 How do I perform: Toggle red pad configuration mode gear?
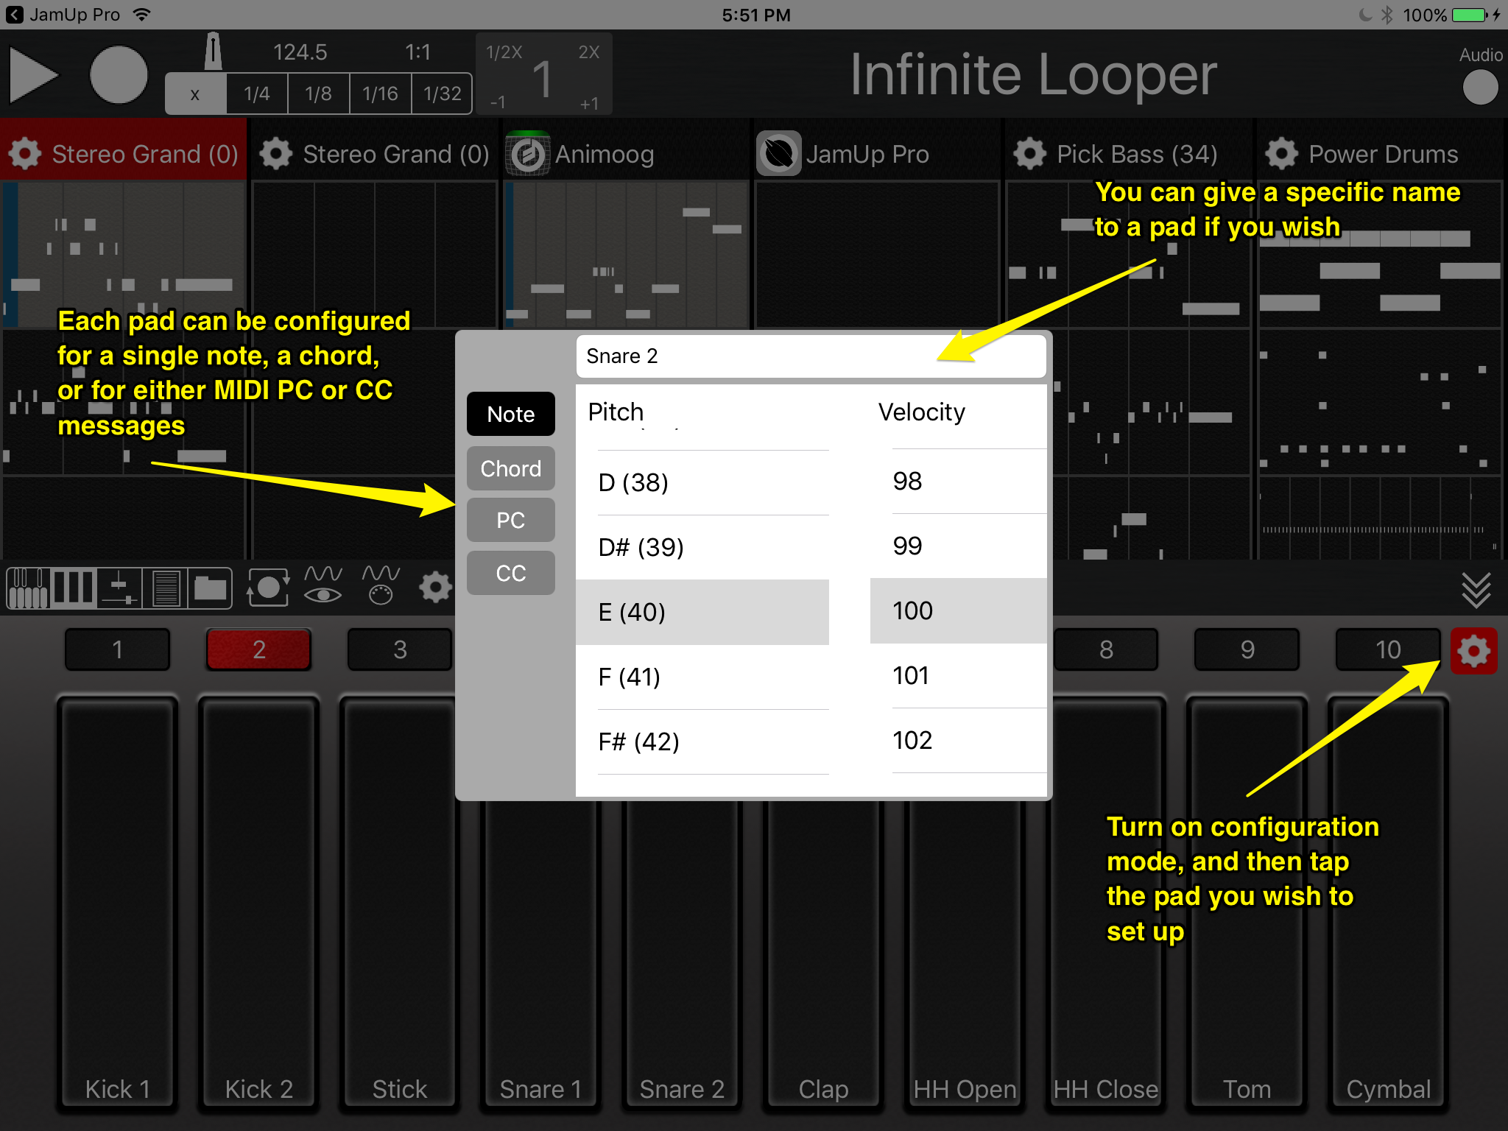click(x=1473, y=651)
